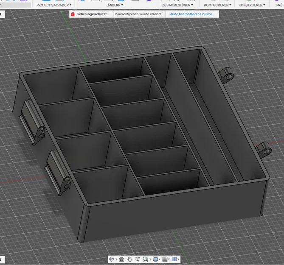Open the ÄNDERN menu

pos(115,5)
